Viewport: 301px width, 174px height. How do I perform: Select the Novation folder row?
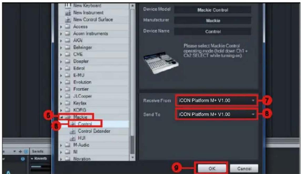94,159
